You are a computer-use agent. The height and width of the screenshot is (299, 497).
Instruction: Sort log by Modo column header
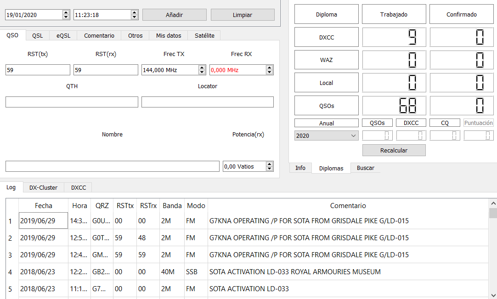(196, 205)
